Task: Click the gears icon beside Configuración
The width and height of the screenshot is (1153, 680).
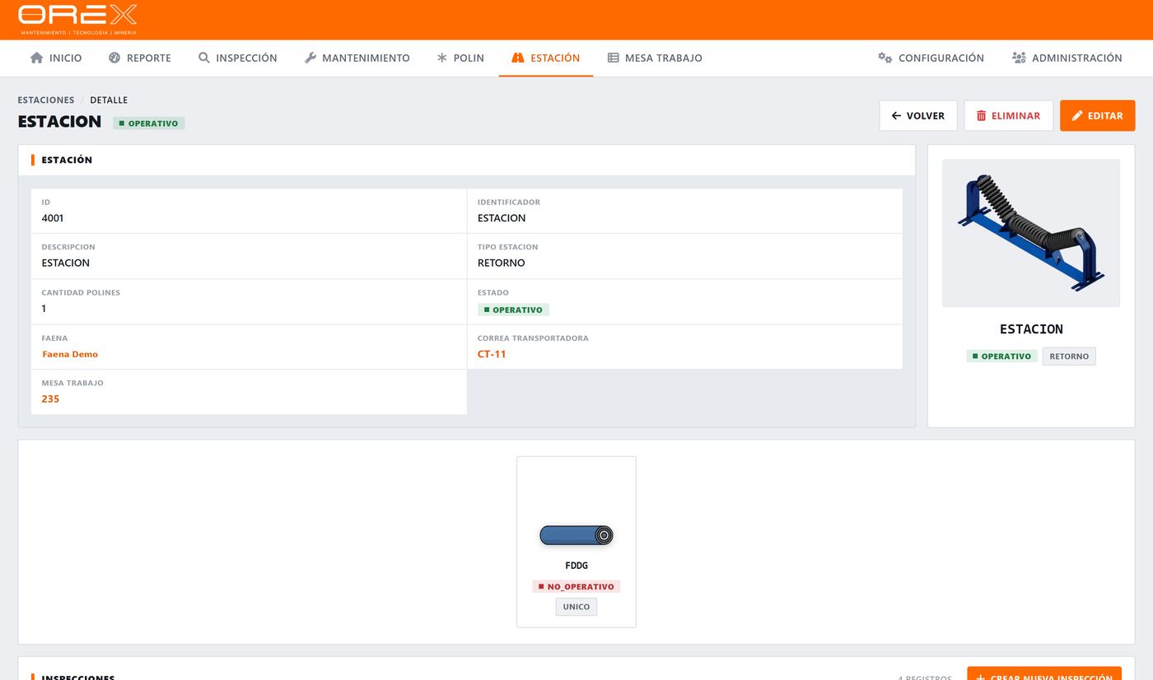Action: [885, 58]
